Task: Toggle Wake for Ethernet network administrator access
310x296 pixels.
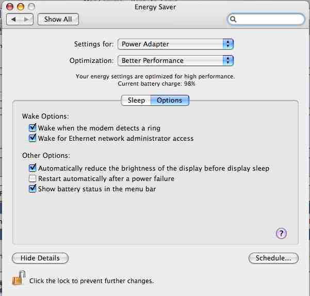Action: [32, 138]
